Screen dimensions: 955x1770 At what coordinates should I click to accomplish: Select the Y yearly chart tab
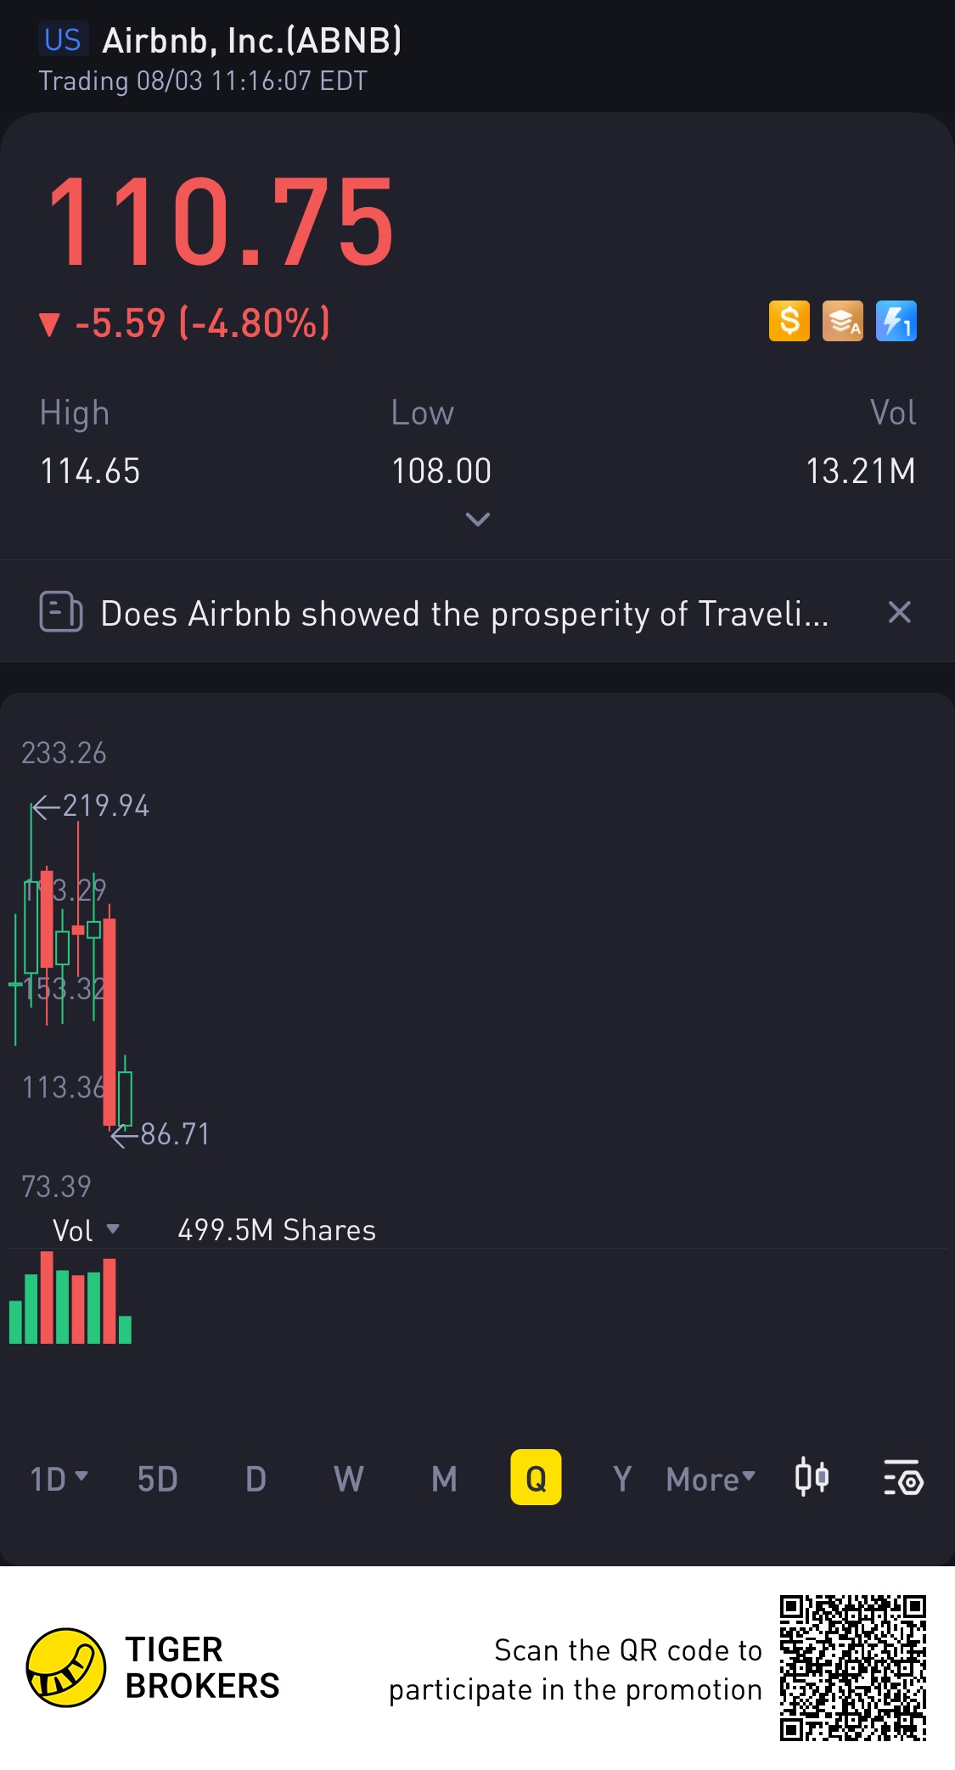(622, 1479)
